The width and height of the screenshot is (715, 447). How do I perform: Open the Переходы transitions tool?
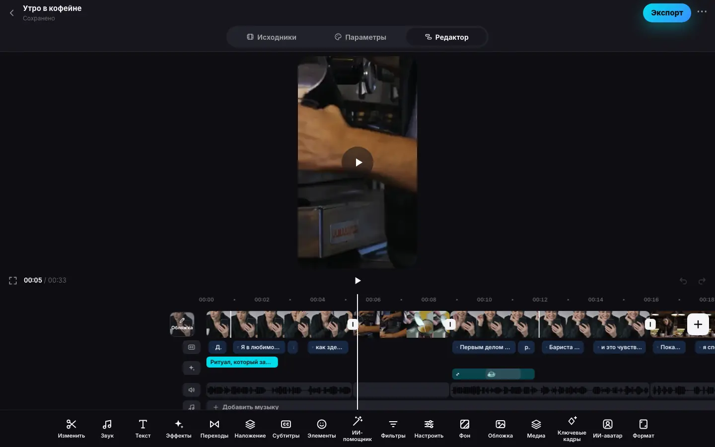pos(214,429)
